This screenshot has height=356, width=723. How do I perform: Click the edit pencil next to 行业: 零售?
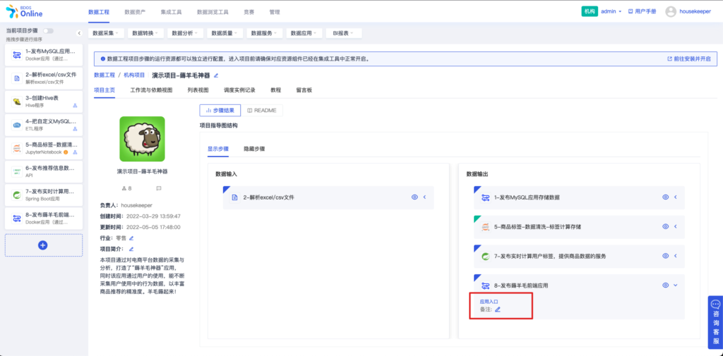coord(131,238)
